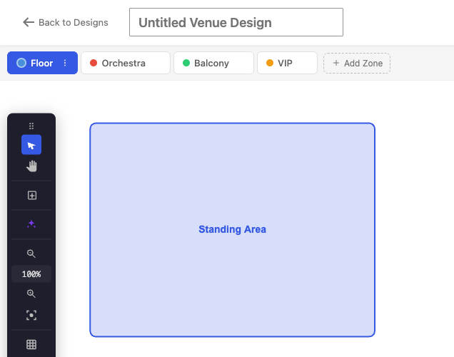Click the Orchestra red color dot
Viewport: 454px width, 357px height.
click(x=94, y=63)
